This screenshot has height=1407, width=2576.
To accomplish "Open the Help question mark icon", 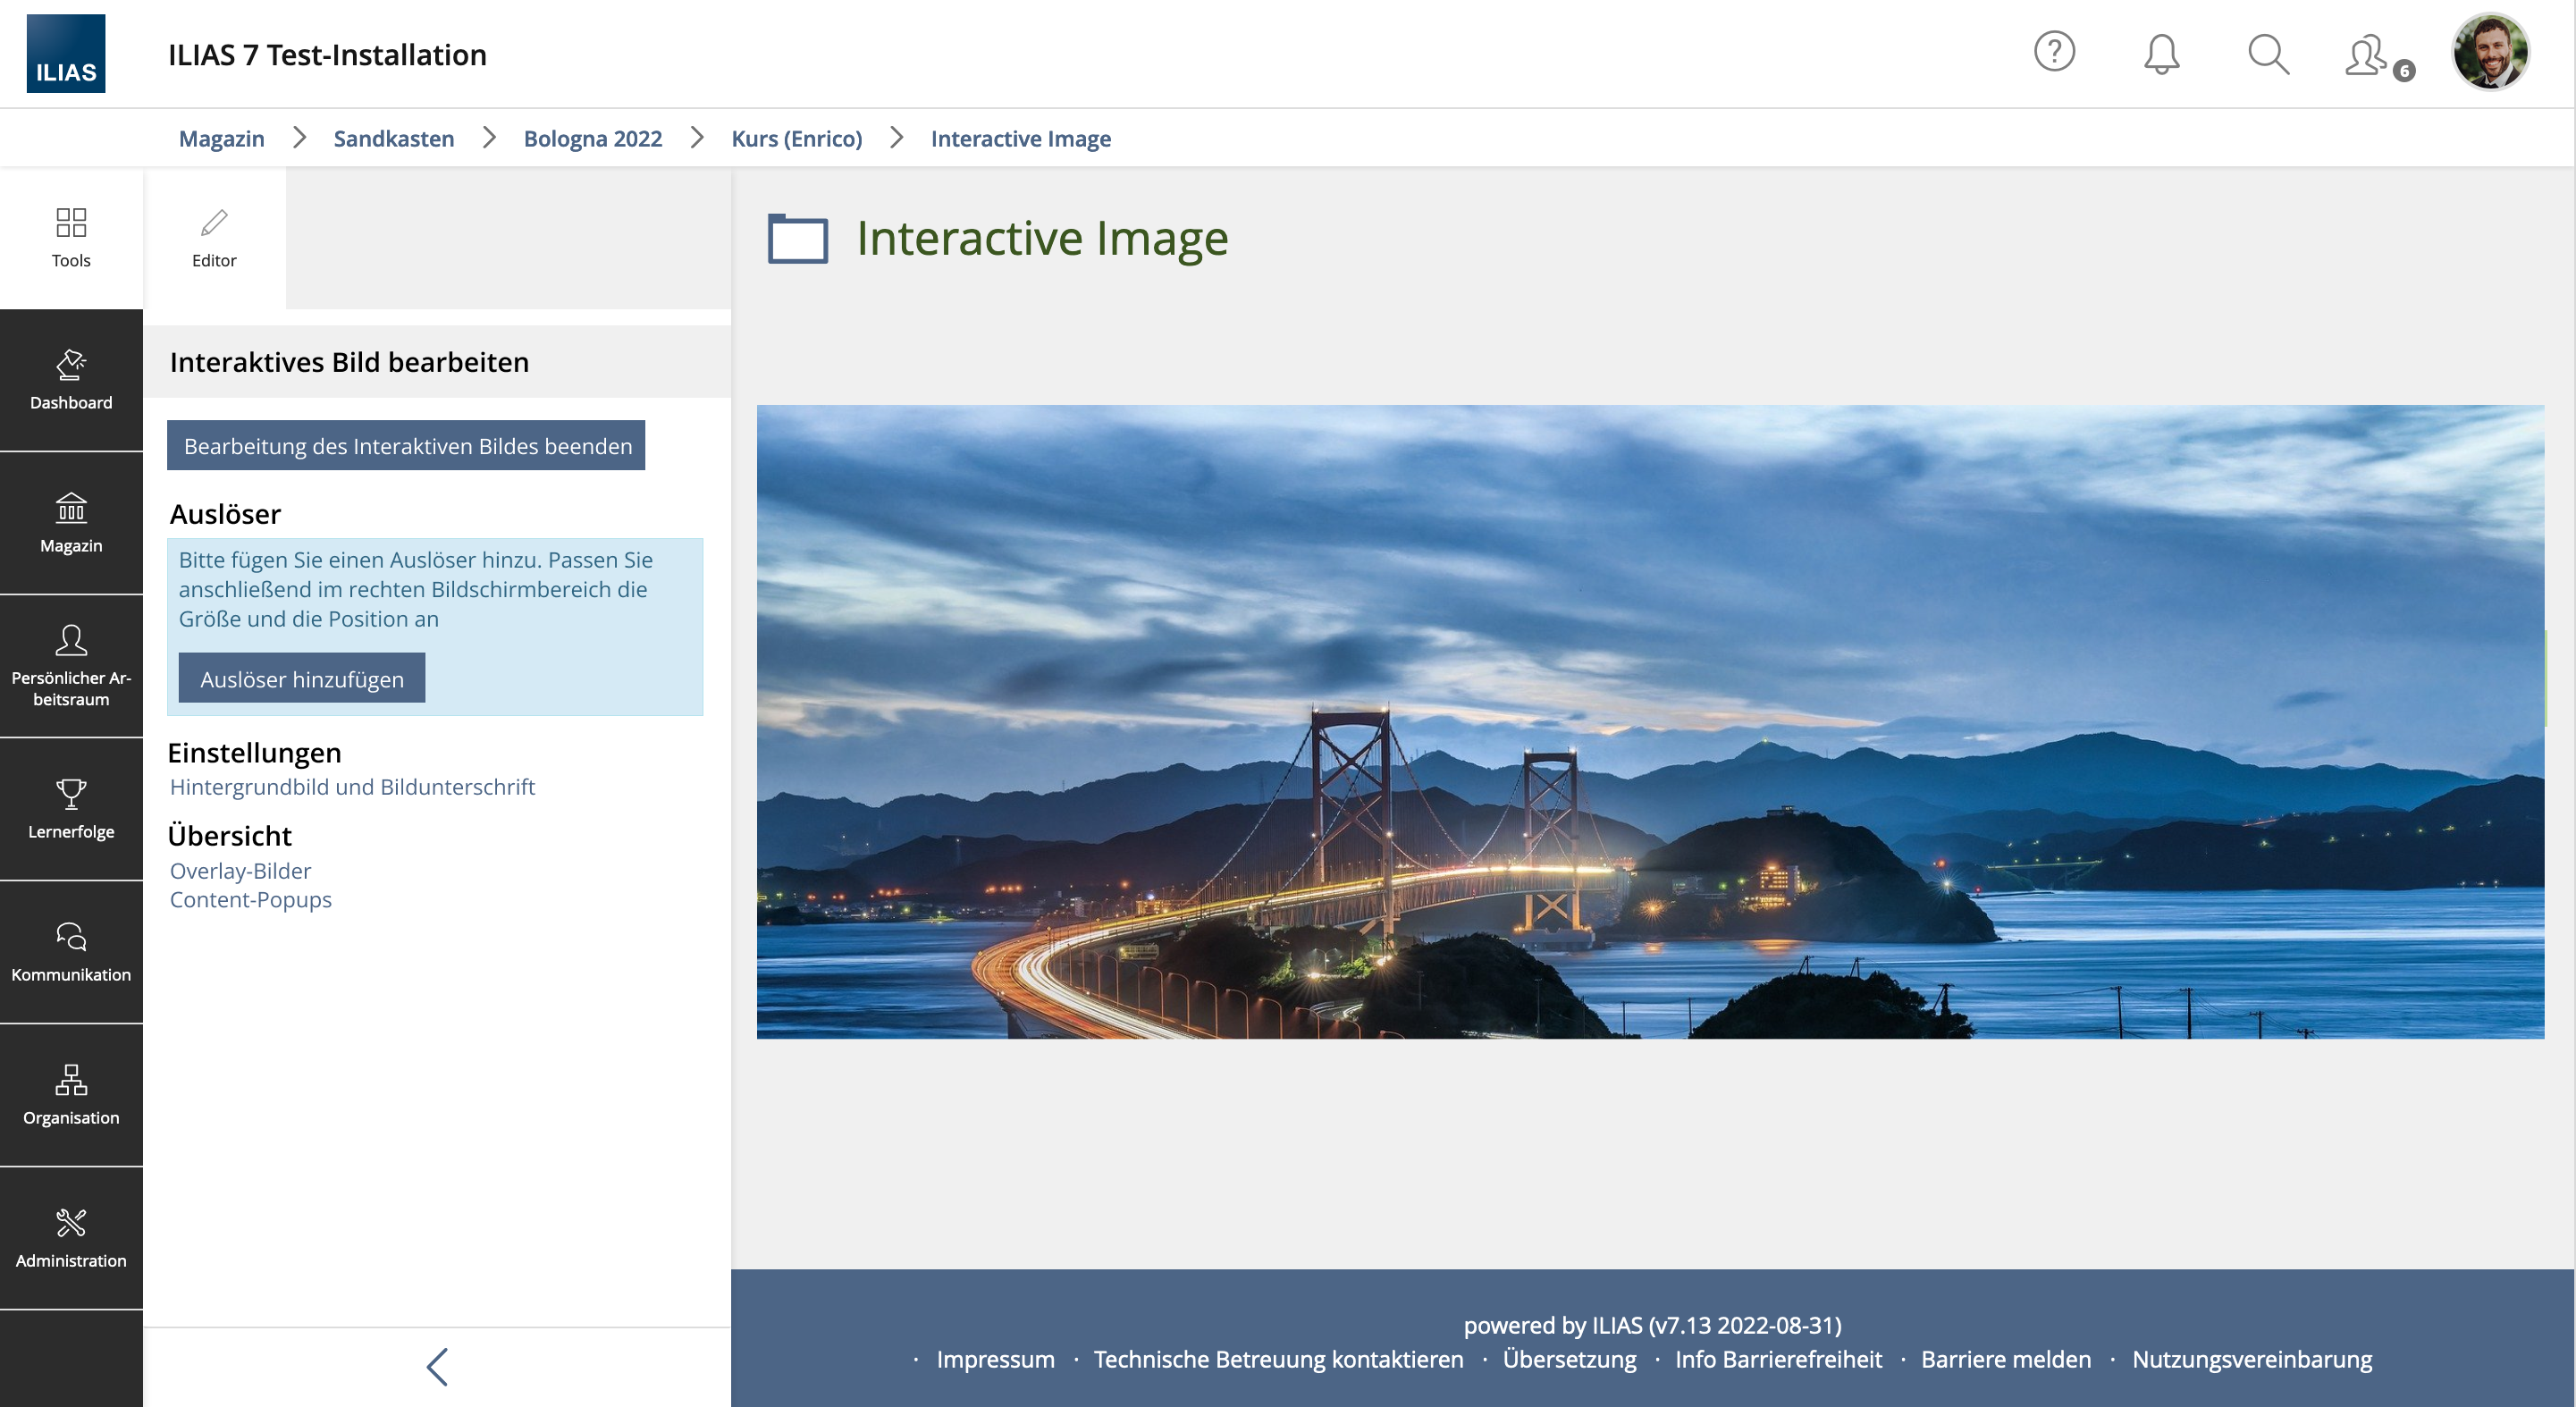I will pyautogui.click(x=2054, y=52).
